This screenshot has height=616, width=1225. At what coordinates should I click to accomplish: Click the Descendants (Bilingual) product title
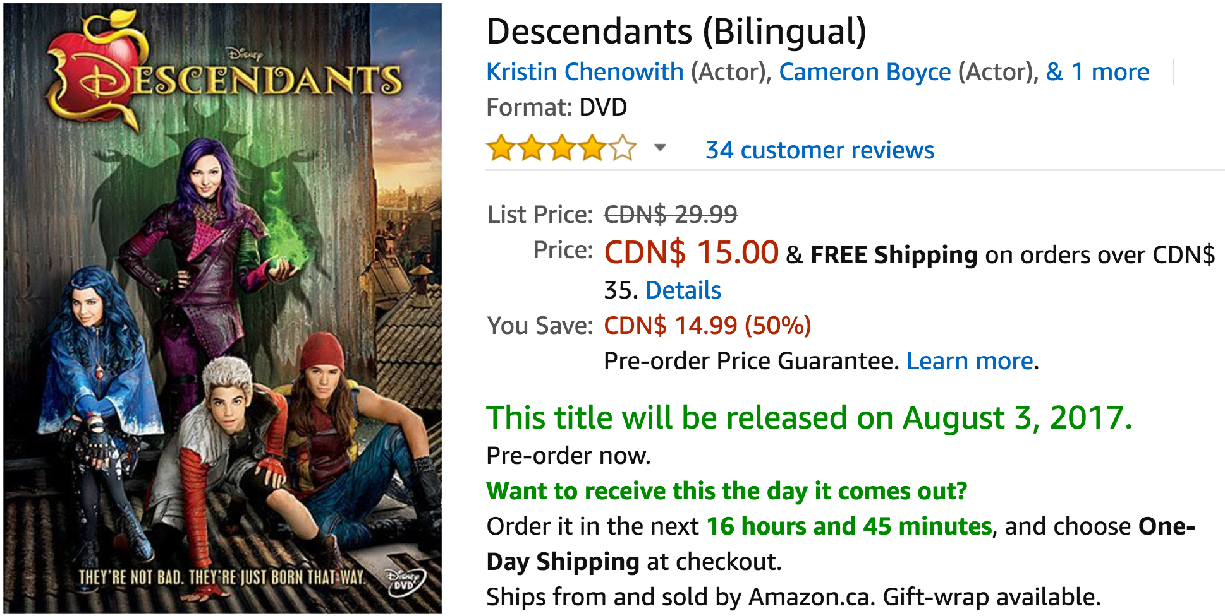coord(676,32)
